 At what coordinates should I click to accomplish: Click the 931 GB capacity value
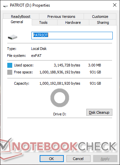[x=95, y=83]
